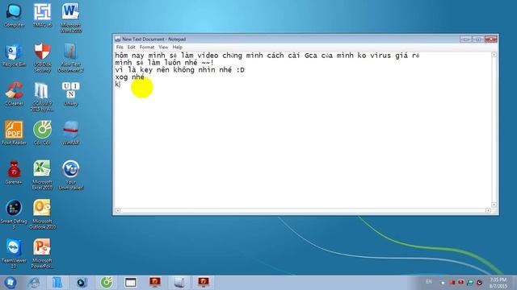The width and height of the screenshot is (517, 290).
Task: Open the TMAC desktop icon
Action: [x=42, y=15]
